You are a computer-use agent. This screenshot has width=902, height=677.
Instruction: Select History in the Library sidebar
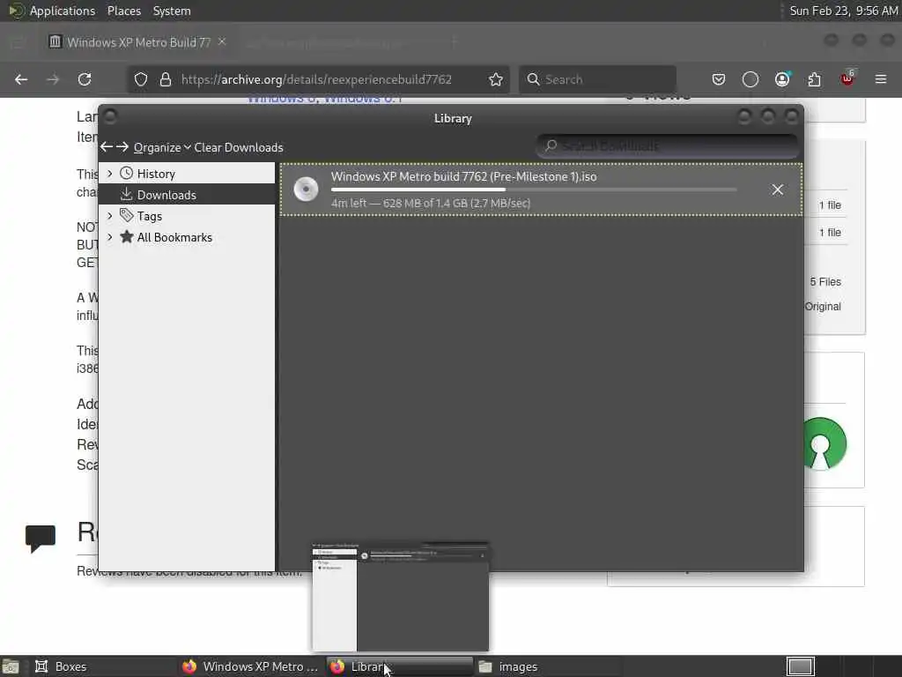[156, 174]
